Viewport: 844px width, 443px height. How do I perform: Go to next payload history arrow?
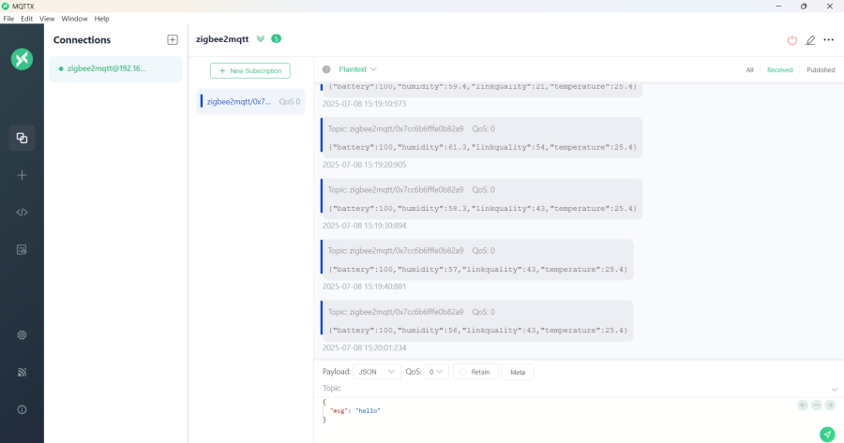click(x=830, y=406)
